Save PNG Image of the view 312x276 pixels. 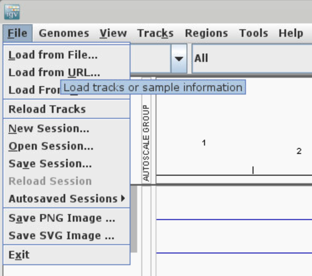(61, 218)
